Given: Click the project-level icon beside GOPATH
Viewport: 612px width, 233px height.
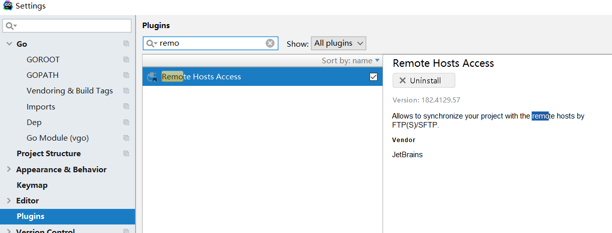Looking at the screenshot, I should click(126, 75).
